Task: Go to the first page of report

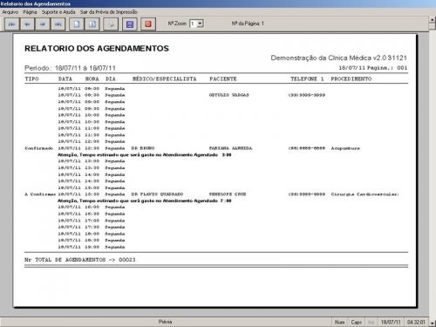Action: [x=12, y=24]
